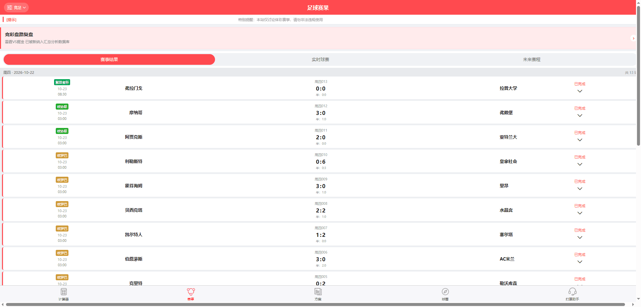Expand details for 利勒斯特 vs 皇家社会

[x=580, y=164]
